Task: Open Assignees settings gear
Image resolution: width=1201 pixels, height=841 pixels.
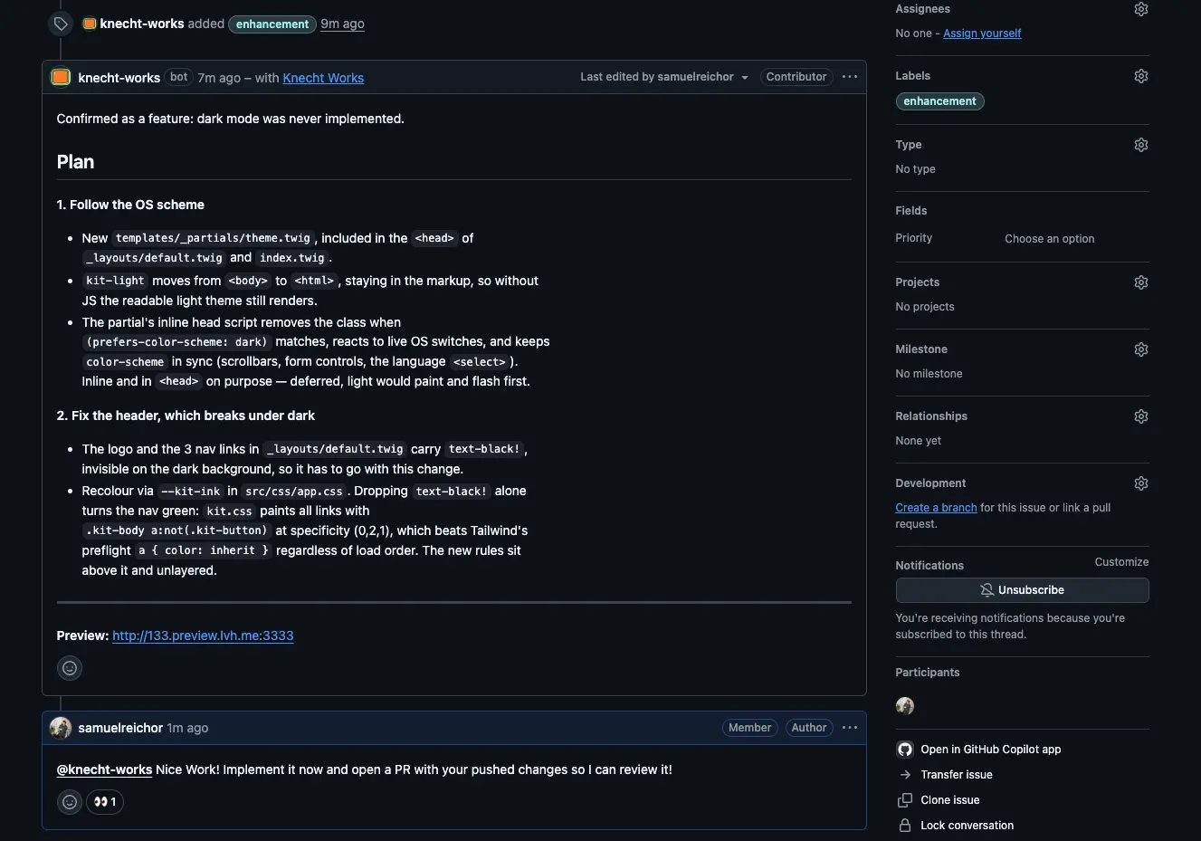Action: point(1141,9)
